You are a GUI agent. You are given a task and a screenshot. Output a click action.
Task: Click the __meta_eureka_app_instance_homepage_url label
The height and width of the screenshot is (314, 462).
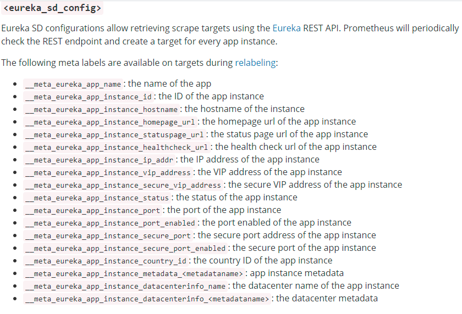point(110,122)
